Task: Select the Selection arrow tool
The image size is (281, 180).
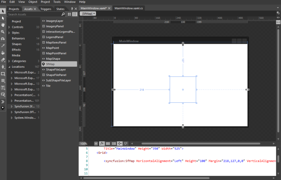Action: pyautogui.click(x=3, y=11)
